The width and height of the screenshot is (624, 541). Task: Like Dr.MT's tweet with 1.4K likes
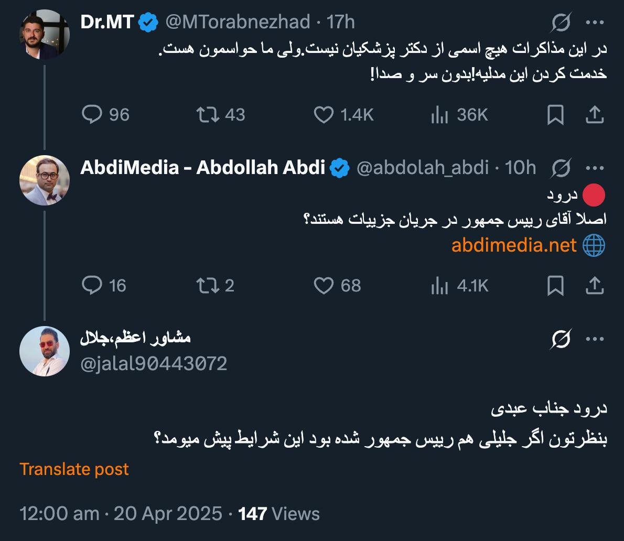pyautogui.click(x=324, y=114)
